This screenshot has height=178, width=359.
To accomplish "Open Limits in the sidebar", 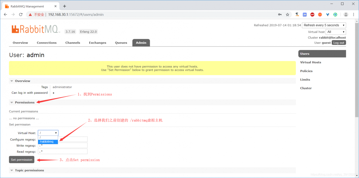I will coord(305,80).
